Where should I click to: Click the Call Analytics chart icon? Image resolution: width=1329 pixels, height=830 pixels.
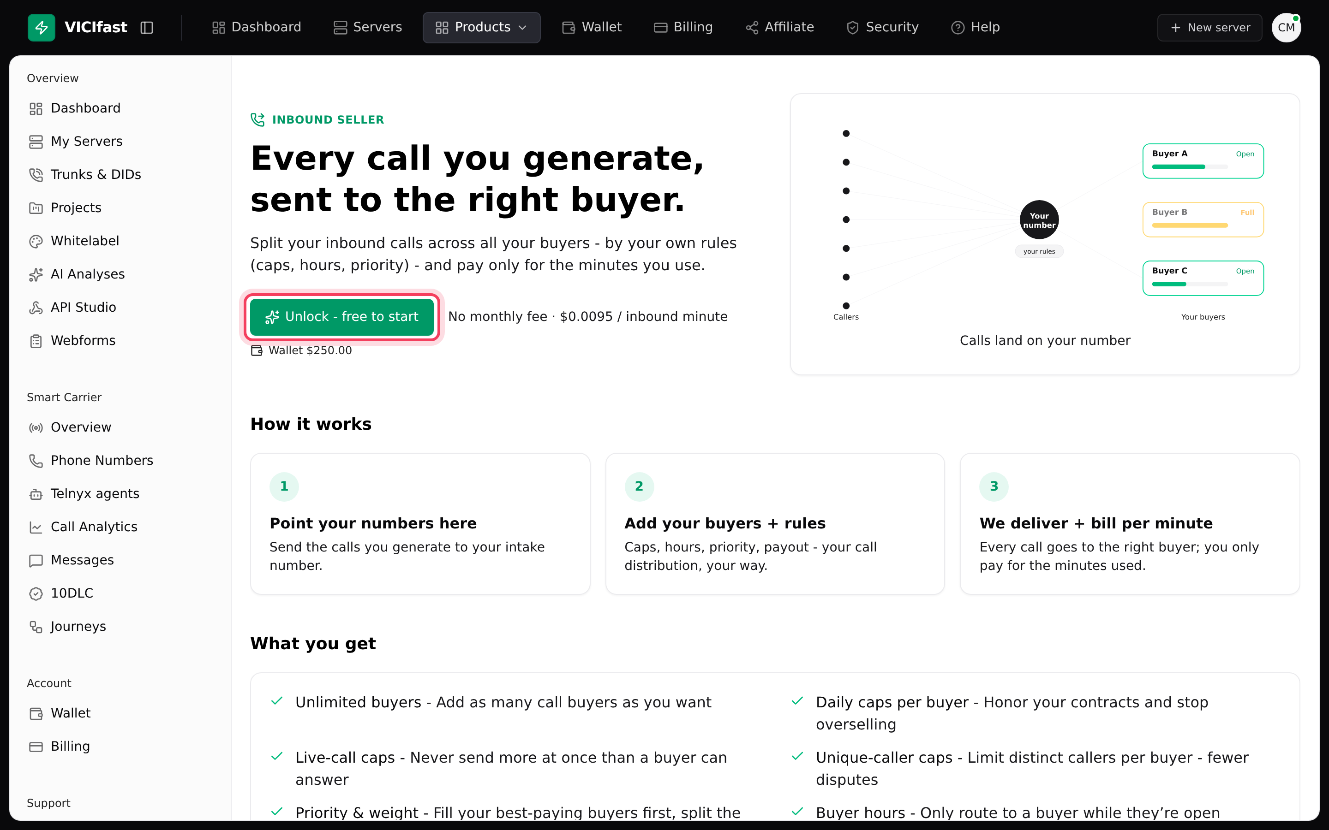click(36, 528)
